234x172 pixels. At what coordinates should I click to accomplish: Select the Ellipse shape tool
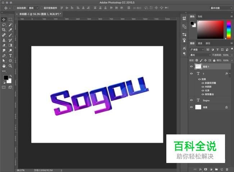tap(10, 61)
